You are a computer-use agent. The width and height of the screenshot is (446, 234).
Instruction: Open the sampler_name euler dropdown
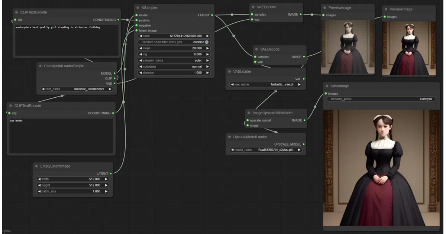174,61
